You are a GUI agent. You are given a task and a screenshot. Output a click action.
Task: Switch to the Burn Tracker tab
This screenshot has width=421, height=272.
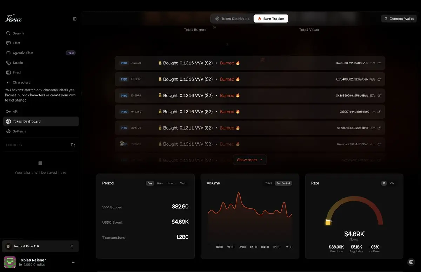[x=271, y=19]
